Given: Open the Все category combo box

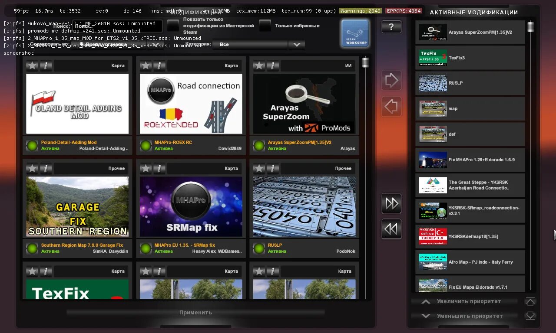Looking at the screenshot, I should [x=250, y=45].
